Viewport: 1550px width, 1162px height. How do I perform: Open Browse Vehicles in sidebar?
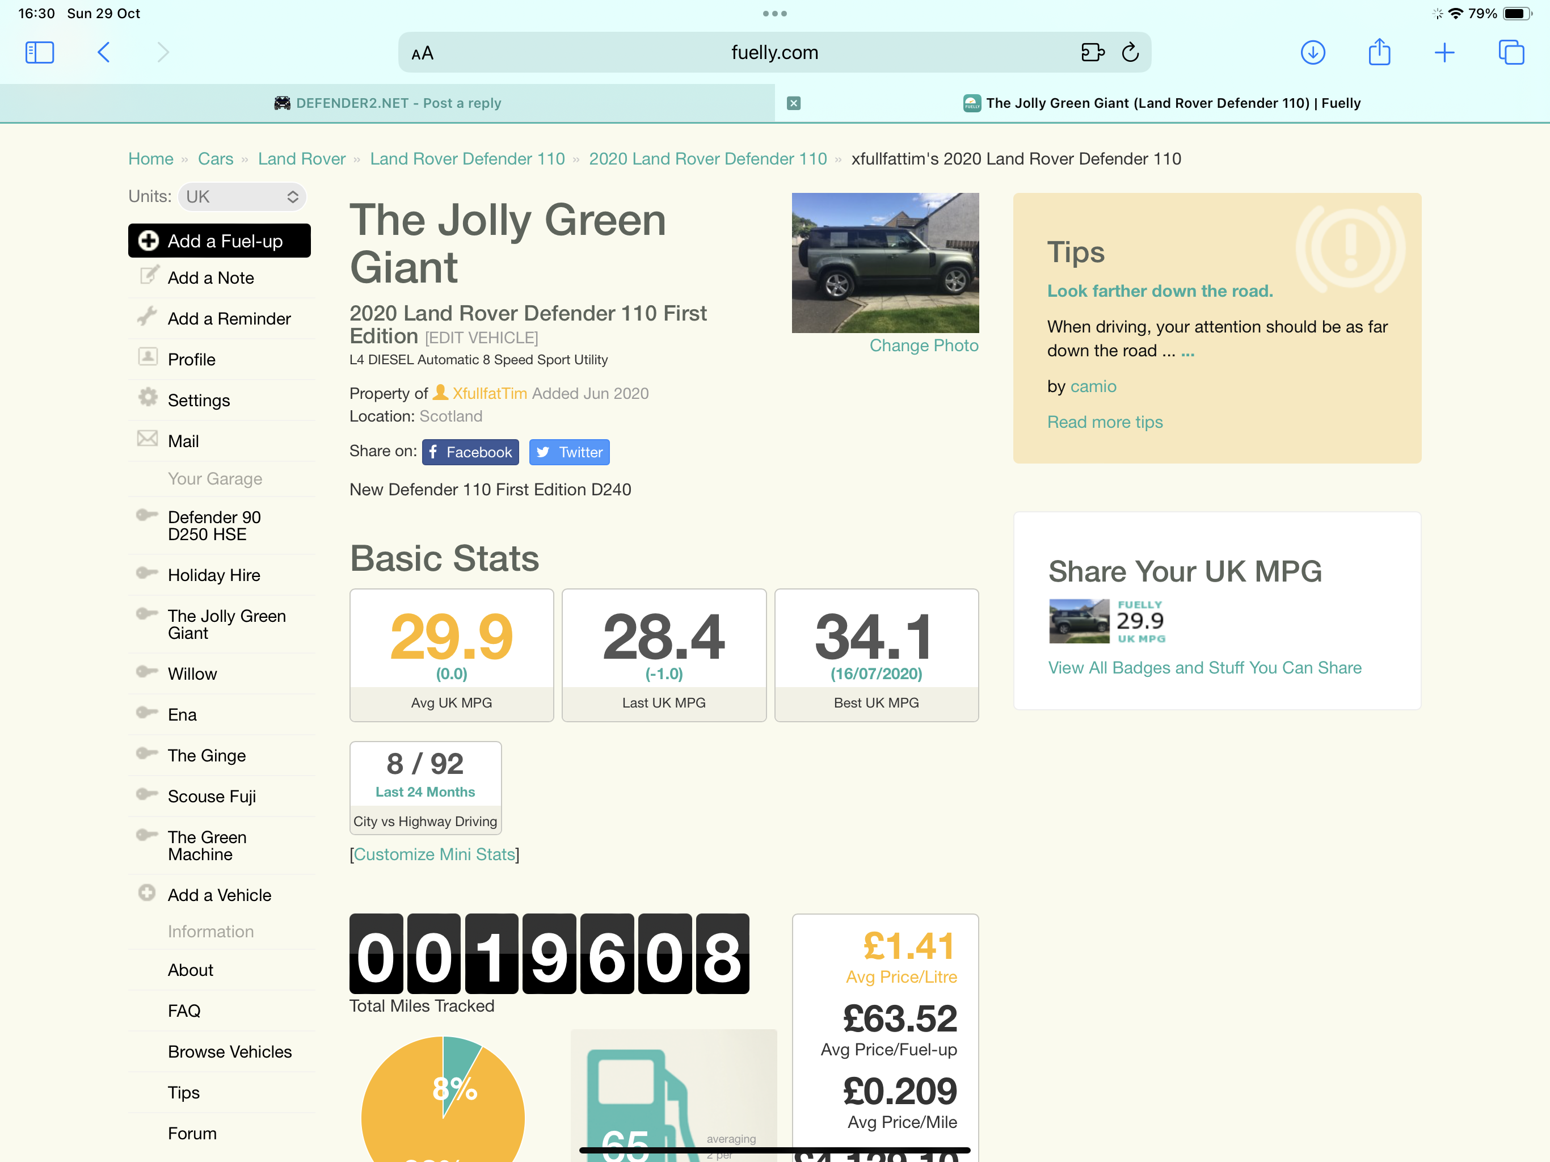(230, 1052)
